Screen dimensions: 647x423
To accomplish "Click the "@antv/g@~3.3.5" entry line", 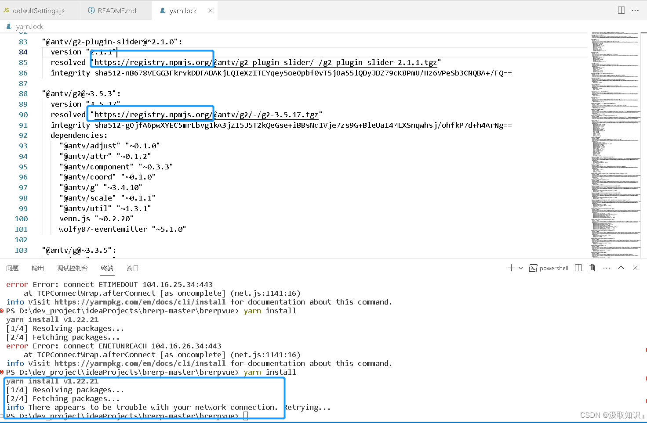I will 79,250.
